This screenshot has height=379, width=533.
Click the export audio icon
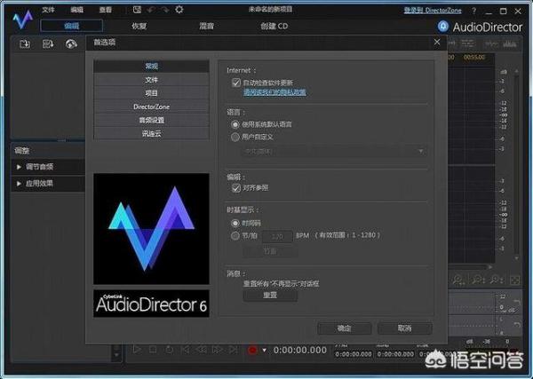[x=48, y=43]
